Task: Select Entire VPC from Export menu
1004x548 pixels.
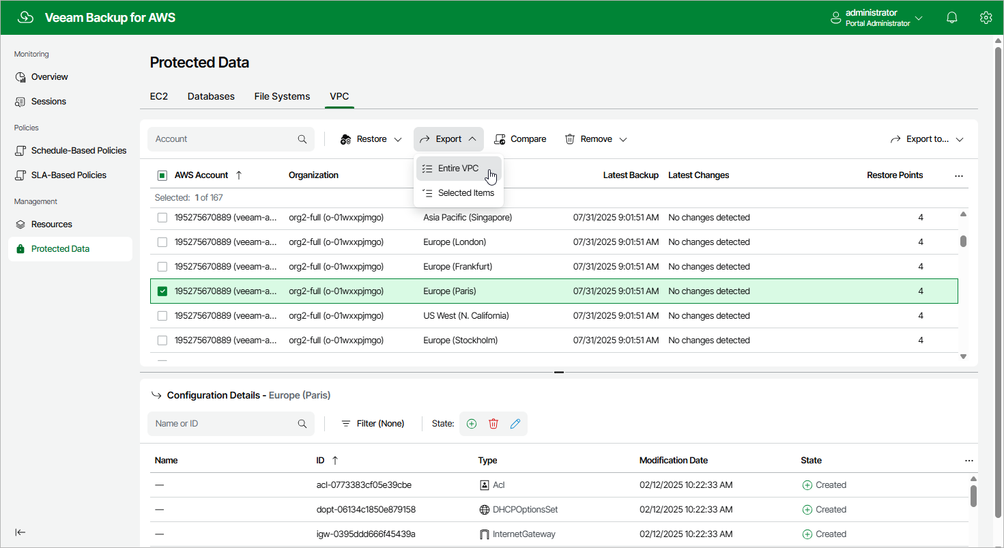Action: pyautogui.click(x=459, y=169)
